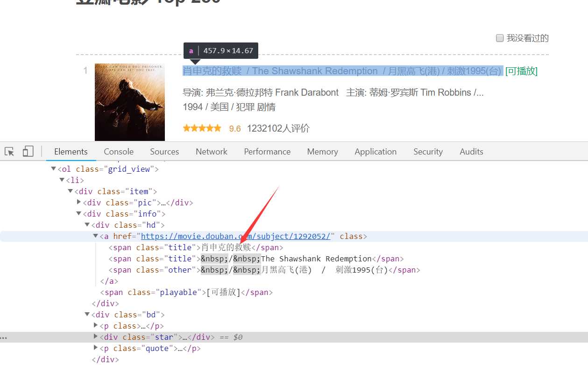Image resolution: width=588 pixels, height=365 pixels.
Task: Click the rank number 1
Action: (x=85, y=71)
